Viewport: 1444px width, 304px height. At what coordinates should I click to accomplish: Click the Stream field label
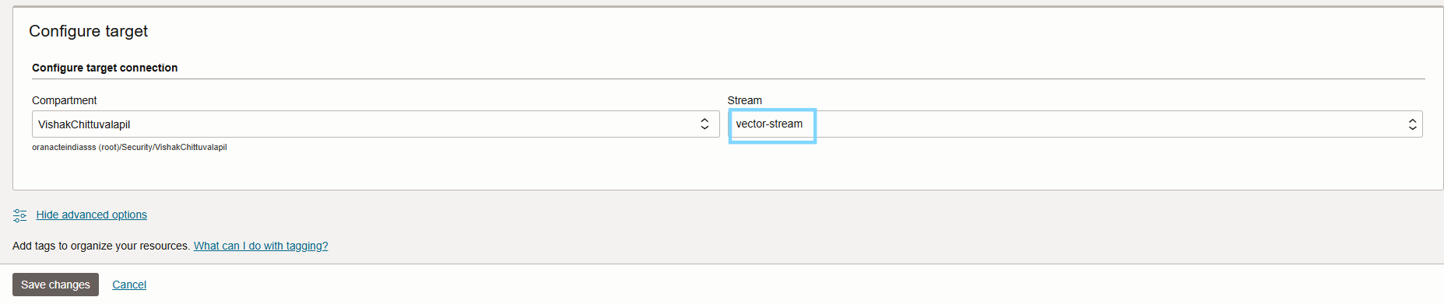745,100
